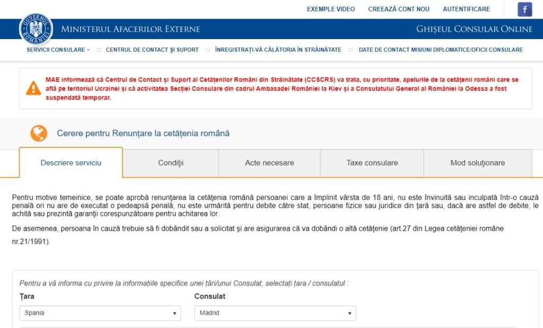Image resolution: width=543 pixels, height=328 pixels.
Task: Click the italic hint 'Pentru a vă informa cu privire'
Action: coord(184,284)
